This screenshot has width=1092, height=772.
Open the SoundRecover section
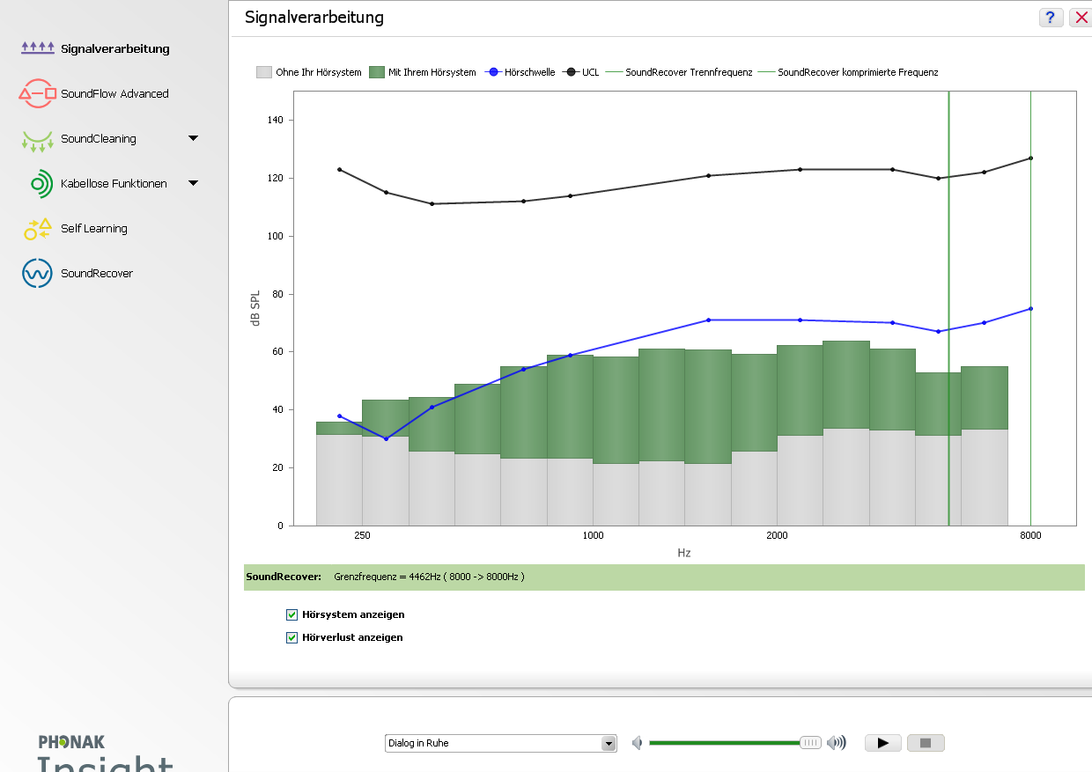click(x=97, y=273)
